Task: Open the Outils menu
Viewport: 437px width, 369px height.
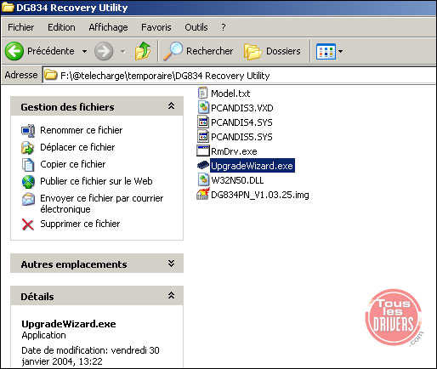Action: pos(196,27)
